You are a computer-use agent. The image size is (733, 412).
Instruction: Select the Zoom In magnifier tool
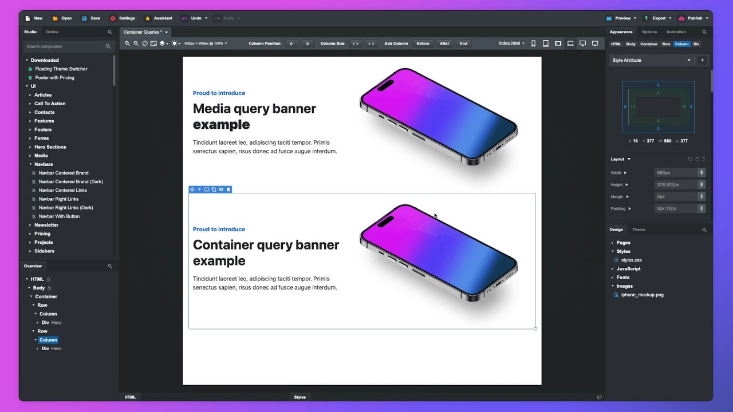pos(127,43)
